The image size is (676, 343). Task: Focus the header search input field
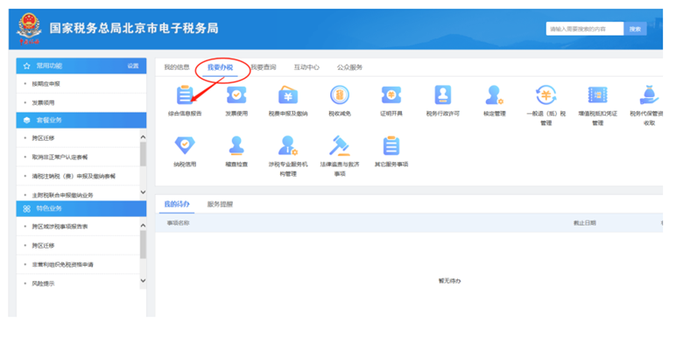[585, 29]
